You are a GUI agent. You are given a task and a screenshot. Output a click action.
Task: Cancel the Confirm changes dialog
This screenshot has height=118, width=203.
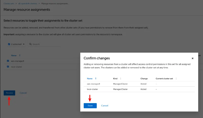[105, 106]
